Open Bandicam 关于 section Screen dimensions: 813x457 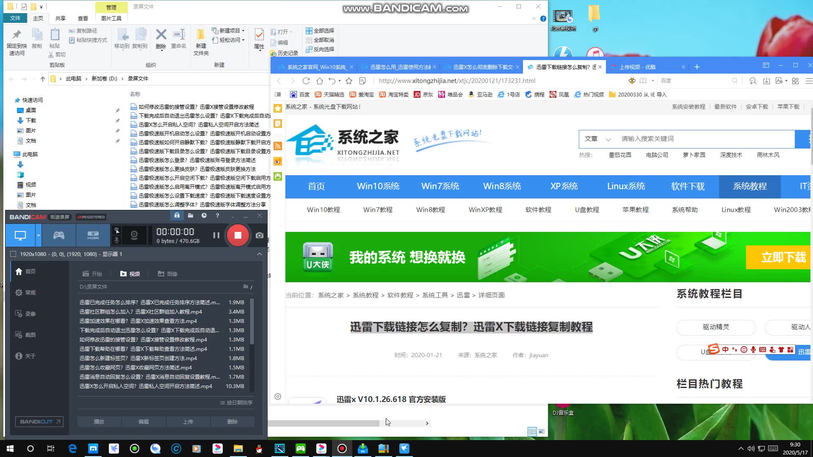(x=25, y=356)
